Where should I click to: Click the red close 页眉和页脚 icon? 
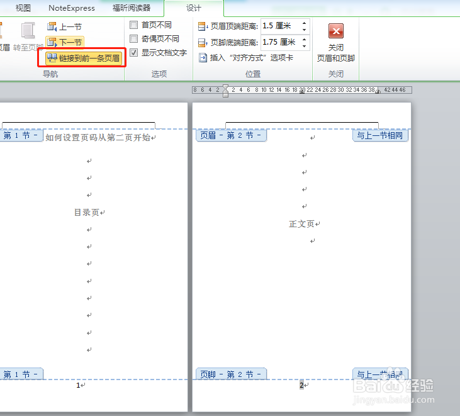pyautogui.click(x=336, y=31)
